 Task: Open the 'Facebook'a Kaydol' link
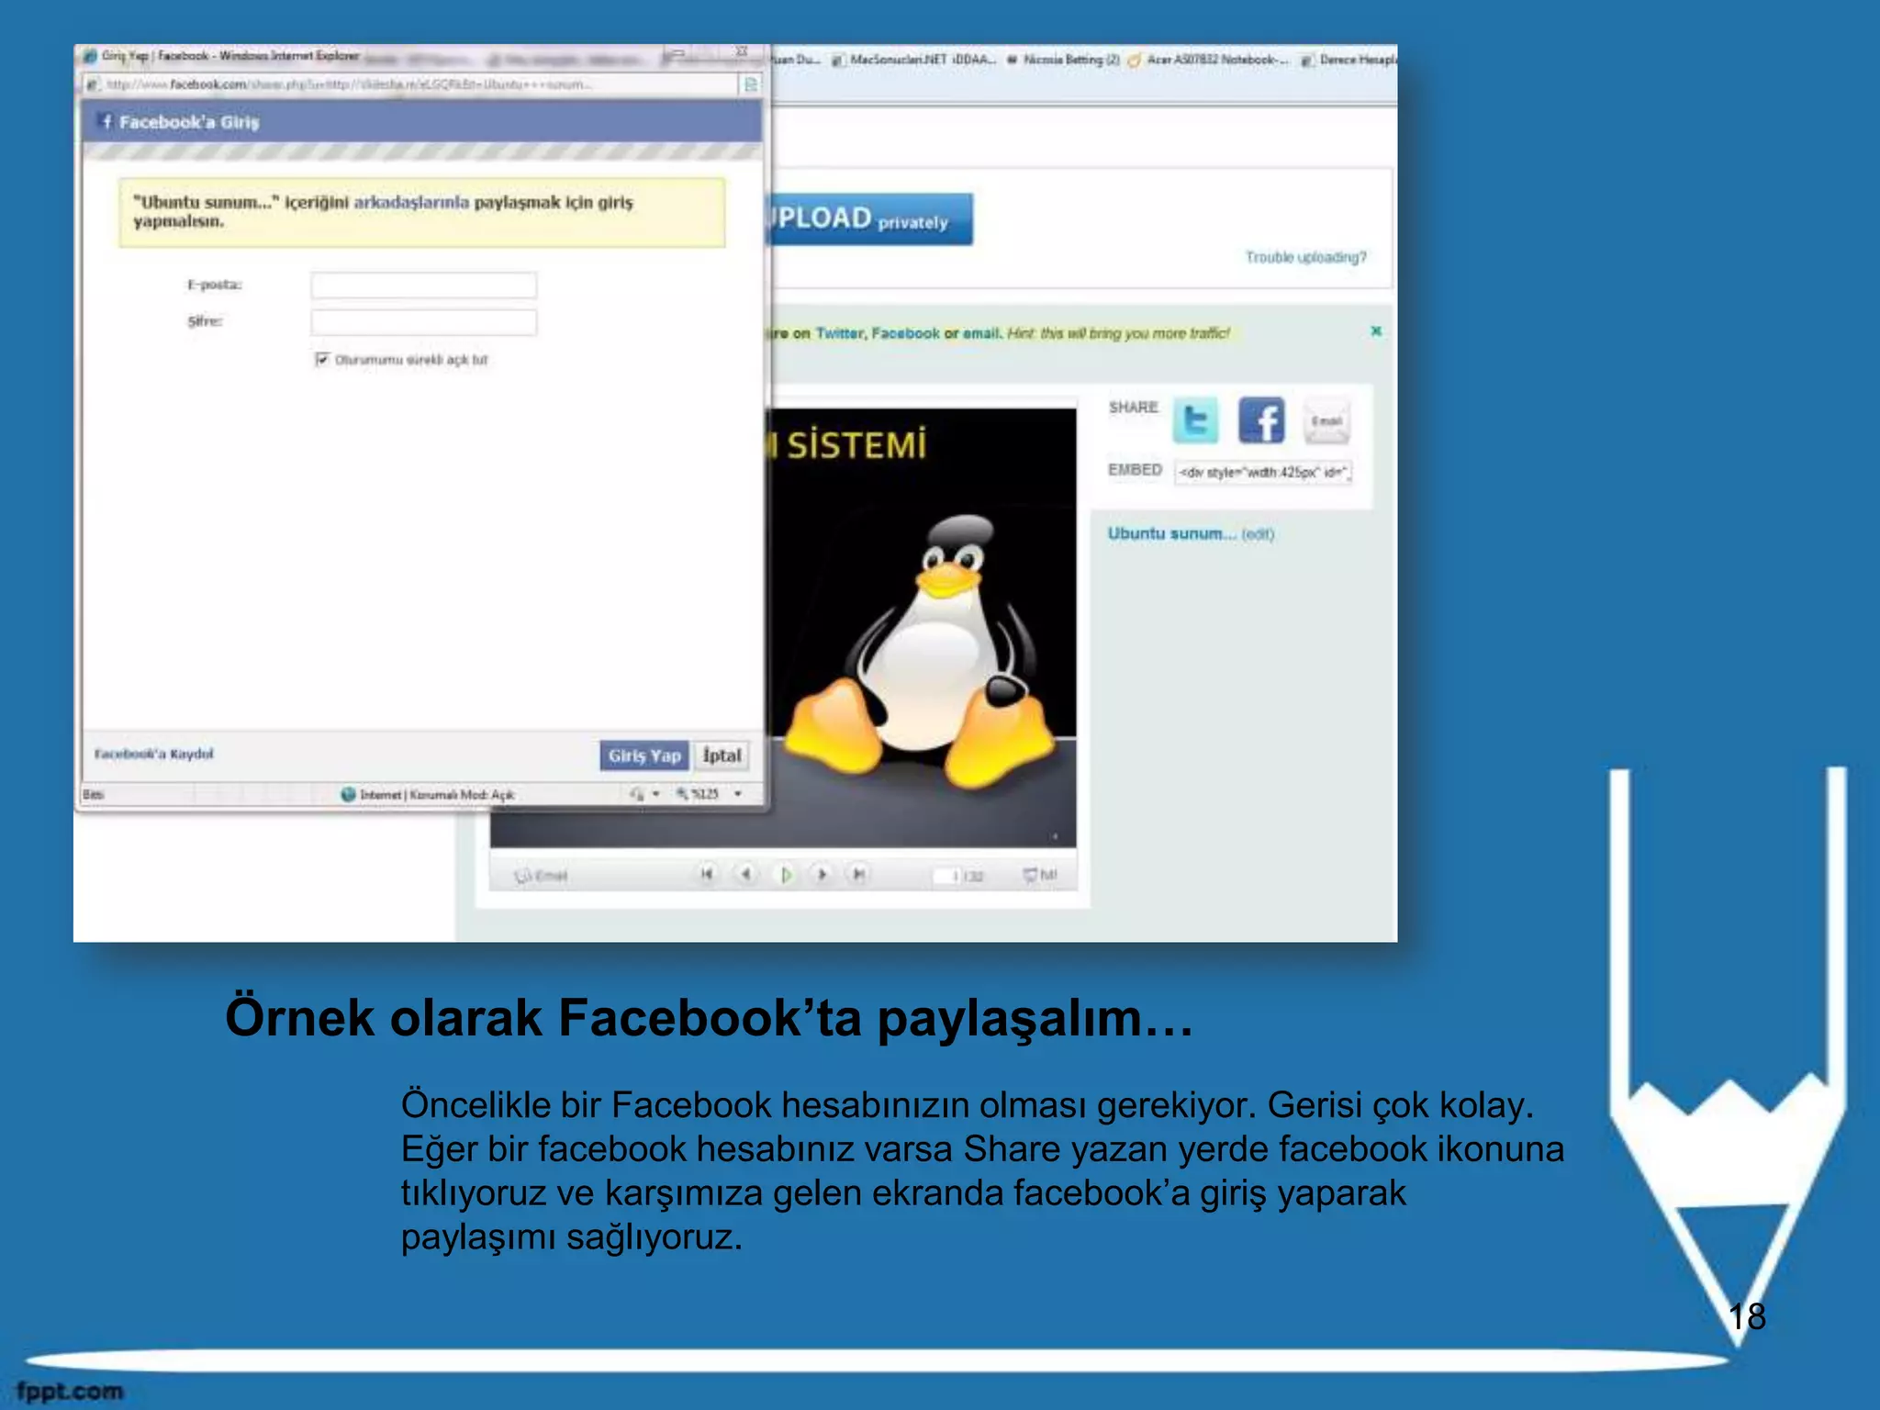pos(153,754)
